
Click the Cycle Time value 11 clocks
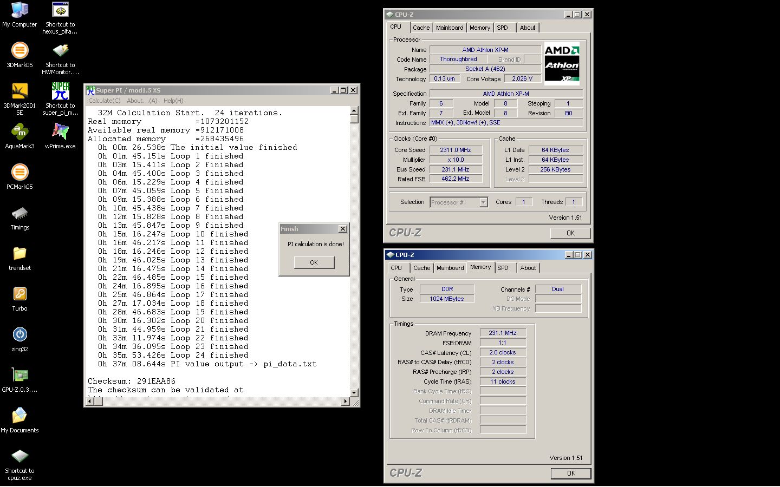(503, 381)
